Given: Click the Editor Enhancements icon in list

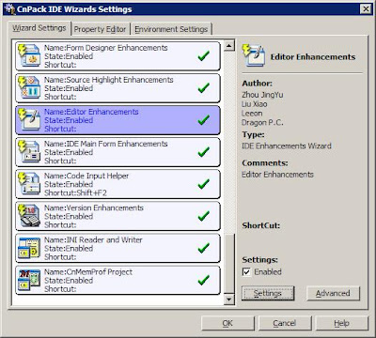Looking at the screenshot, I should point(29,119).
